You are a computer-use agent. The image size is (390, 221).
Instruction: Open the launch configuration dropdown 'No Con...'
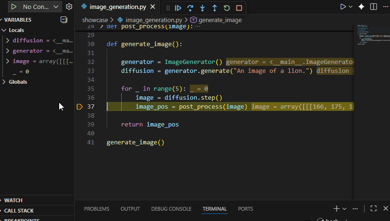tap(41, 7)
